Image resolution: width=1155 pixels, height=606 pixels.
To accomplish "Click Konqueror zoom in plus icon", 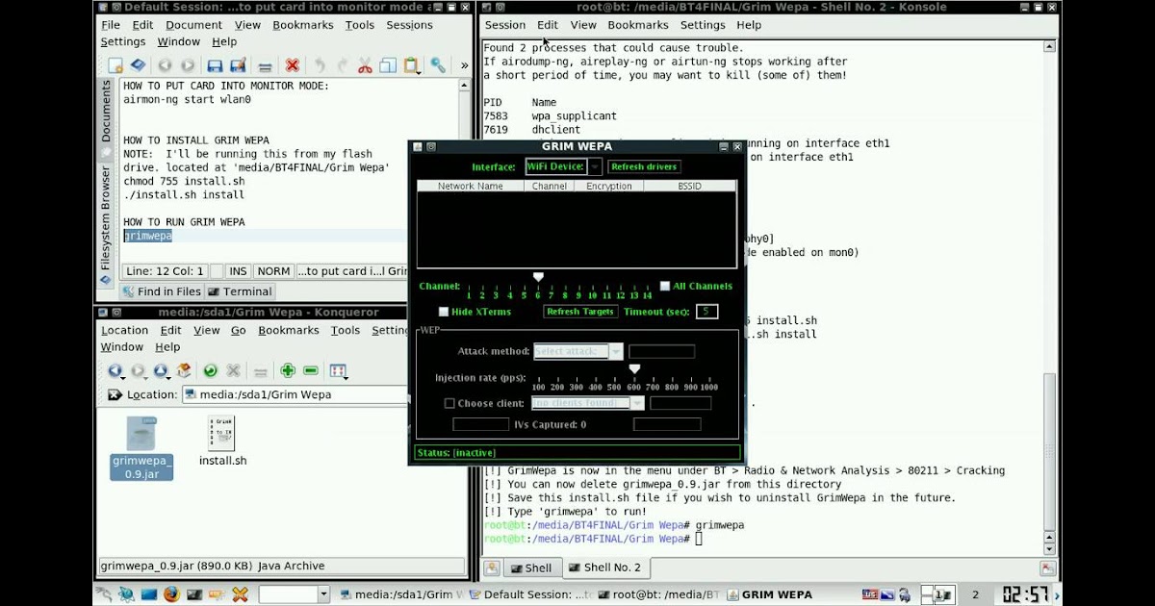I will [288, 370].
